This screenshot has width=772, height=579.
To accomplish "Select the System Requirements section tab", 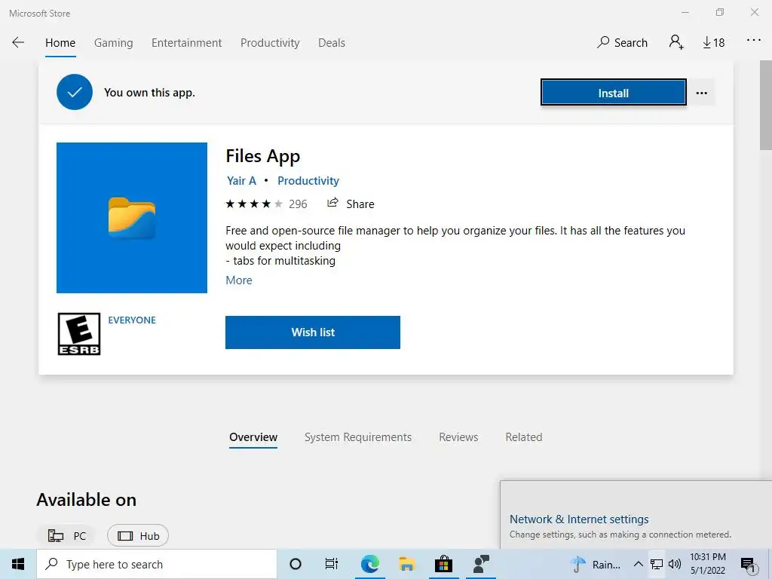I will coord(358,437).
